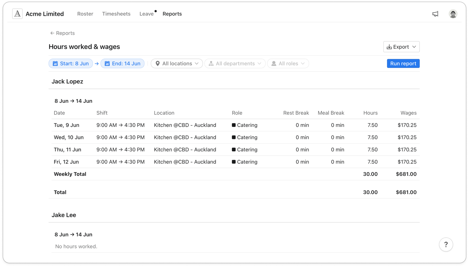Click Catering color square on Fri, 12 Jun
This screenshot has width=469, height=267.
click(x=234, y=162)
